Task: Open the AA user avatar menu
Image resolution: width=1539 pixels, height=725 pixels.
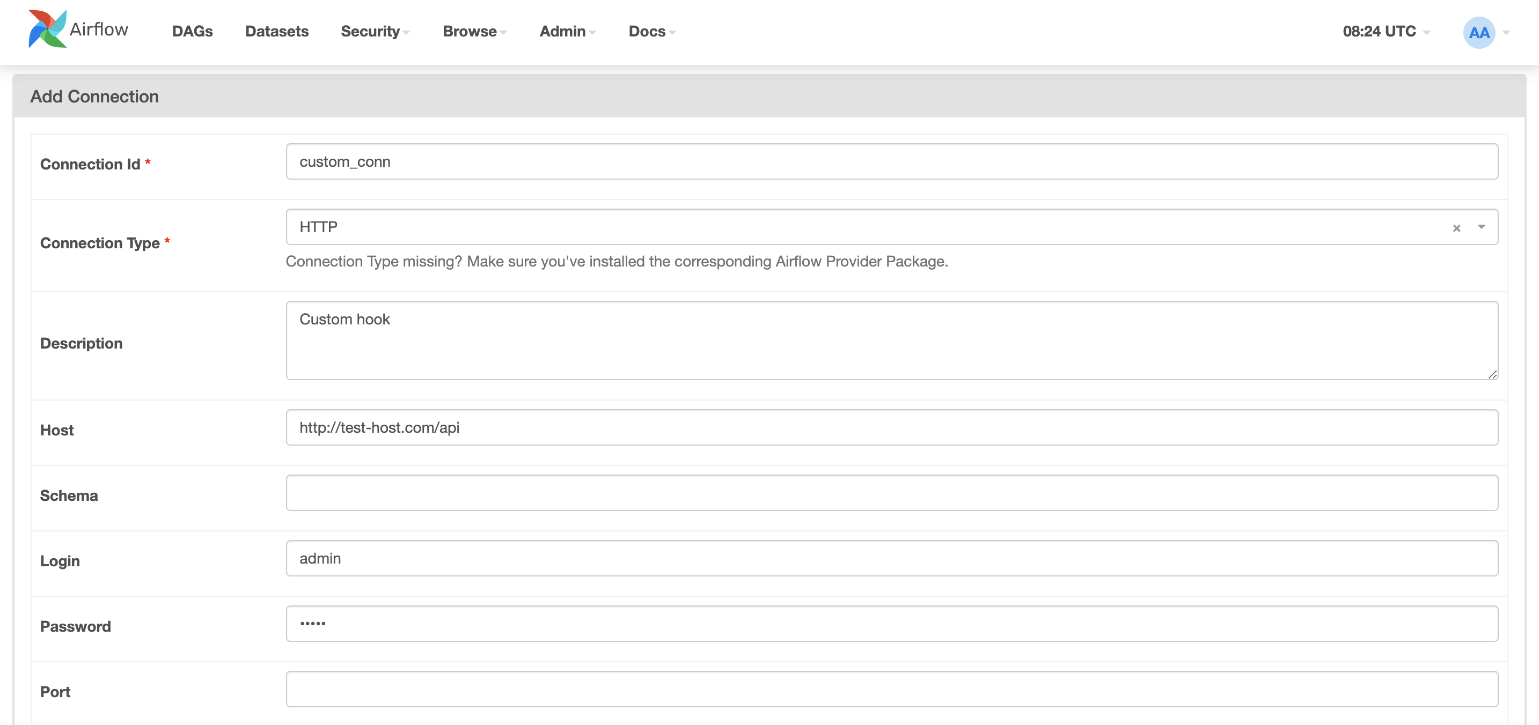Action: tap(1479, 32)
